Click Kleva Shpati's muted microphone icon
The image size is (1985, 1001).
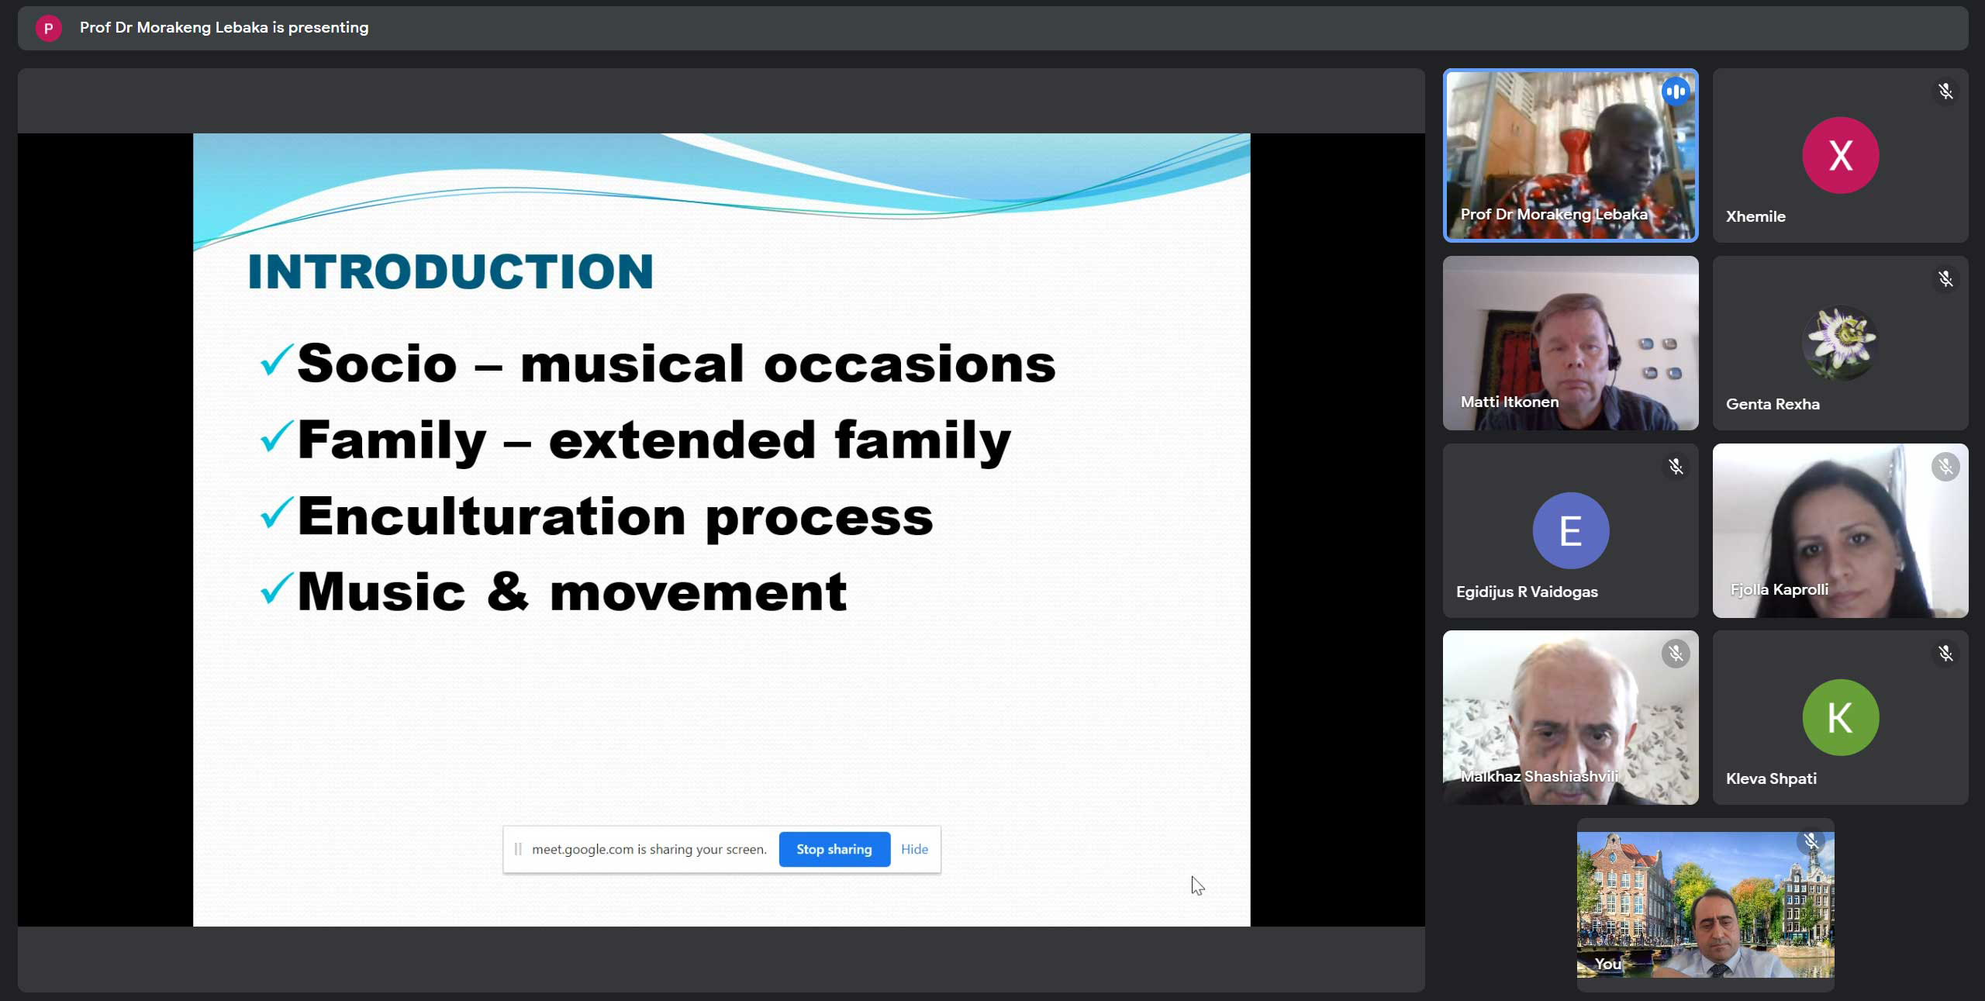pos(1945,654)
